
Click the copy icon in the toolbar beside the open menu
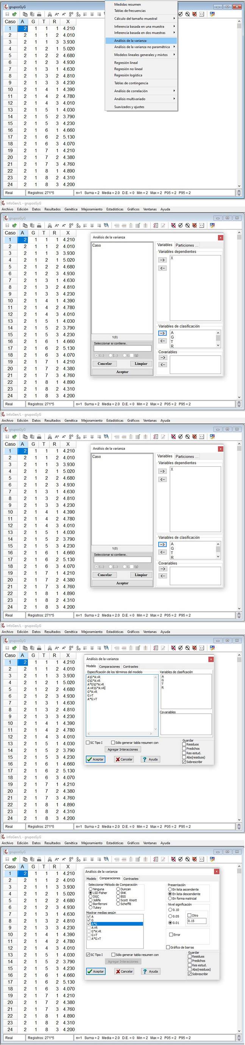click(x=25, y=14)
